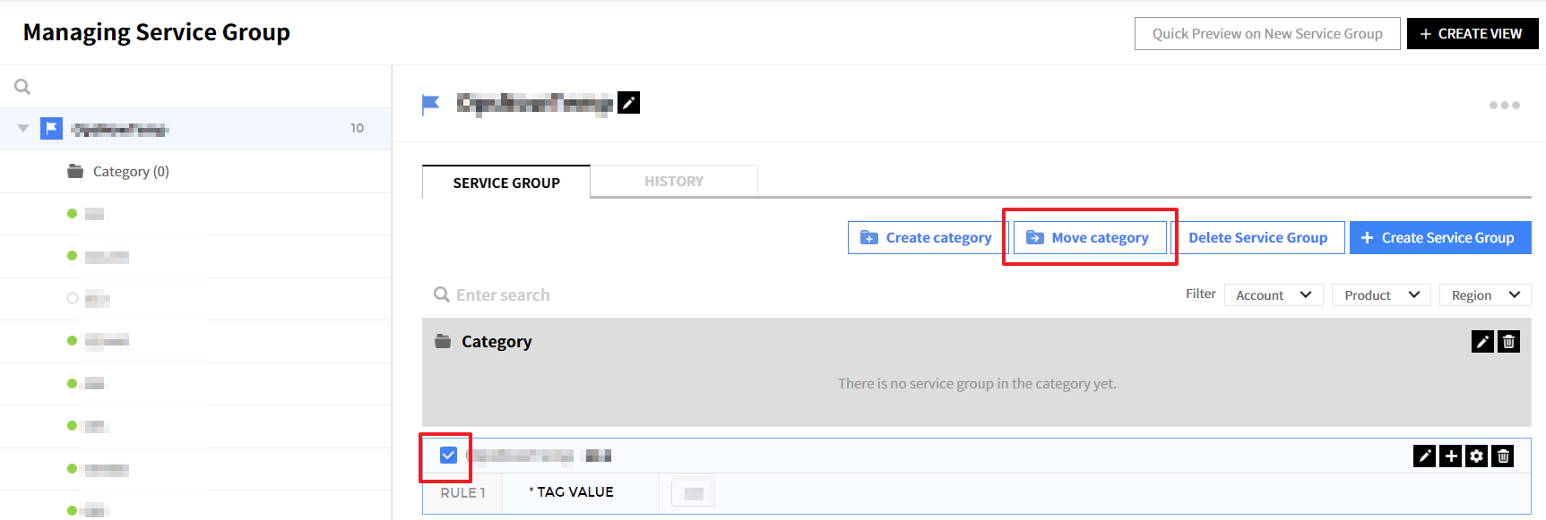Expand the Account filter dropdown
Screen dimensions: 1546x520
point(1273,295)
